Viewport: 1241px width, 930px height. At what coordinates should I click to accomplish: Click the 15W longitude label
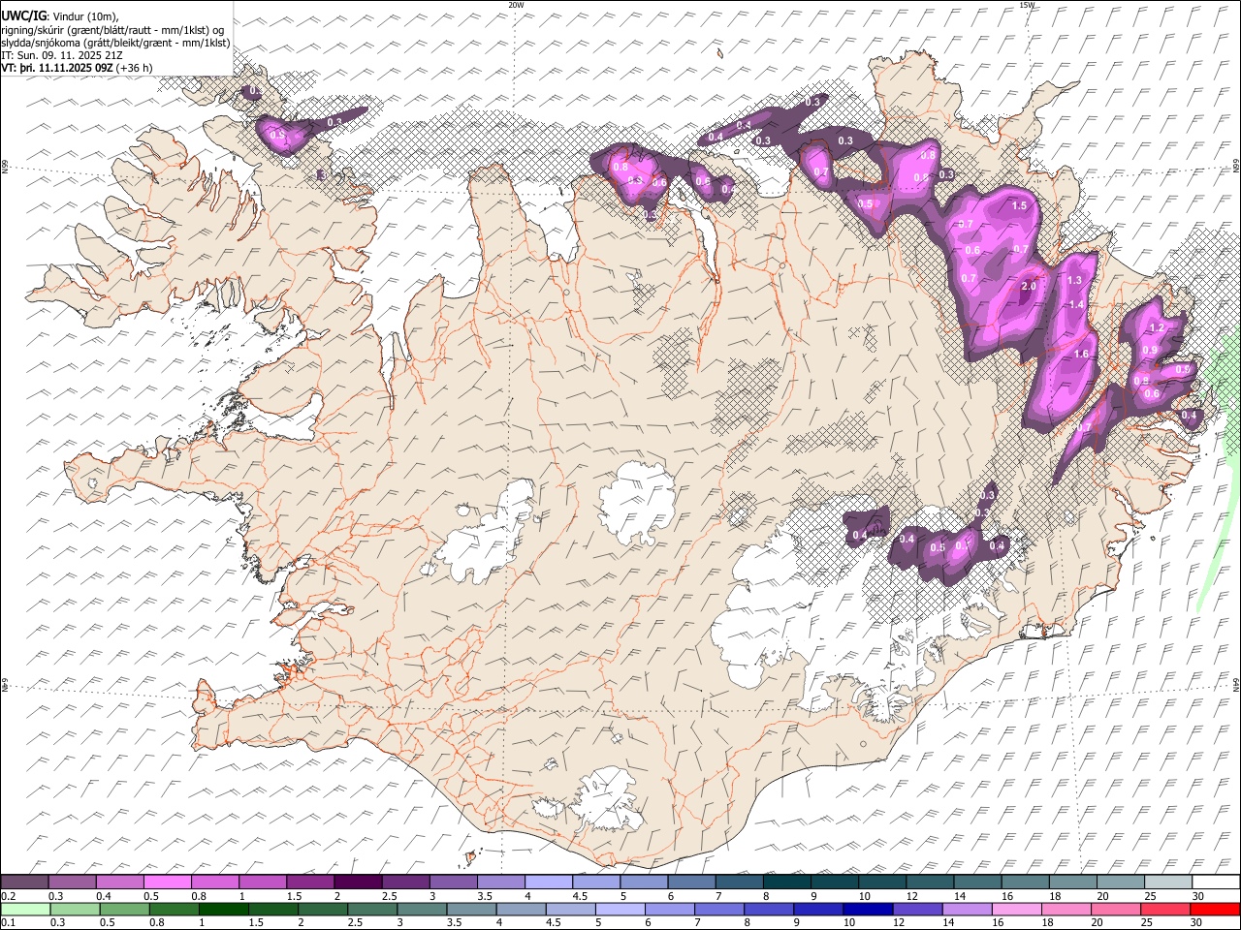pyautogui.click(x=1027, y=5)
